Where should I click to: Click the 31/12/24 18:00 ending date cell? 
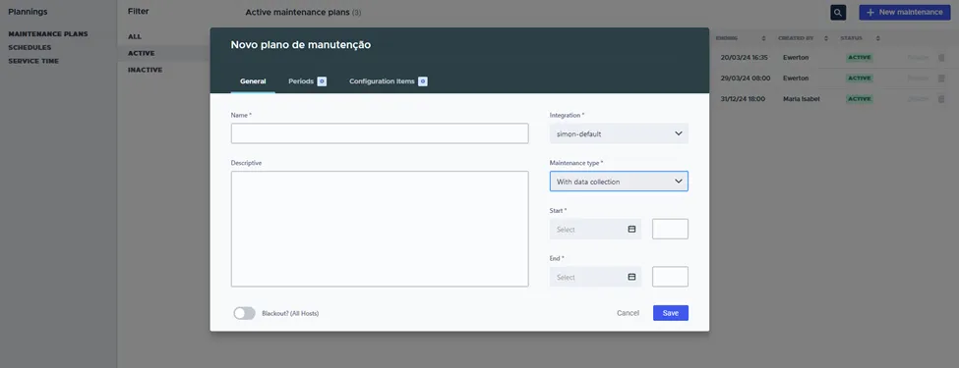click(743, 99)
